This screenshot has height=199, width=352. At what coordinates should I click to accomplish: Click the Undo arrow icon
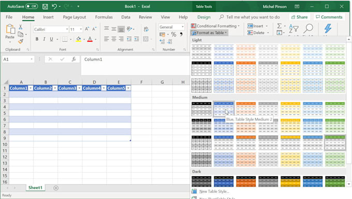pos(54,6)
